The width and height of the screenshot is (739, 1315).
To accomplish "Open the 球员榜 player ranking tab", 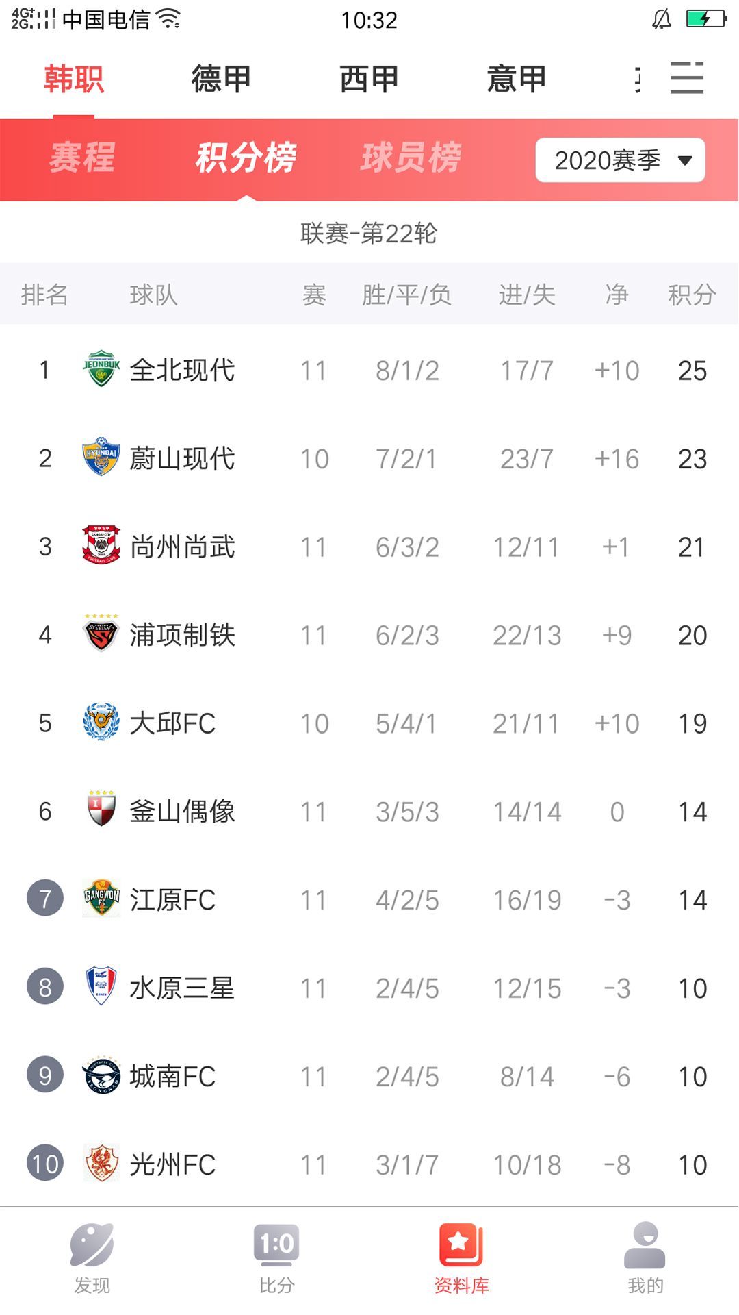I will [x=411, y=158].
